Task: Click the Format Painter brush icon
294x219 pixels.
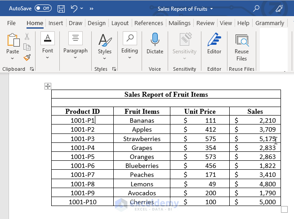Action: (27, 58)
